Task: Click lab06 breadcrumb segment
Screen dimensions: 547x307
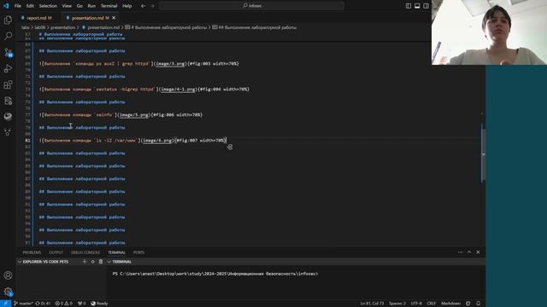Action: pyautogui.click(x=40, y=27)
